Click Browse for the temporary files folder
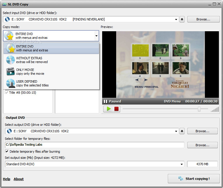The height and width of the screenshot is (188, 223). coord(202,145)
